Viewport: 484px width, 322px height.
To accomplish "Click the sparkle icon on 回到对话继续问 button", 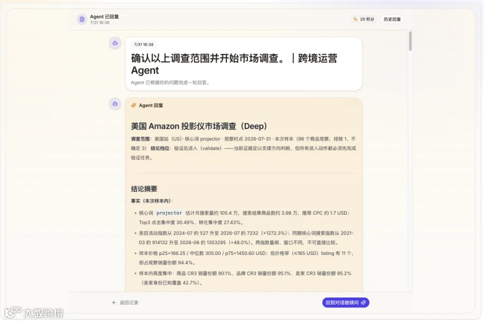I will point(364,303).
